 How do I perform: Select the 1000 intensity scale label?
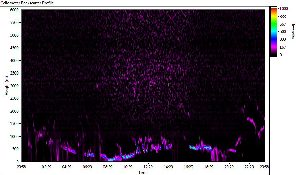click(x=284, y=9)
